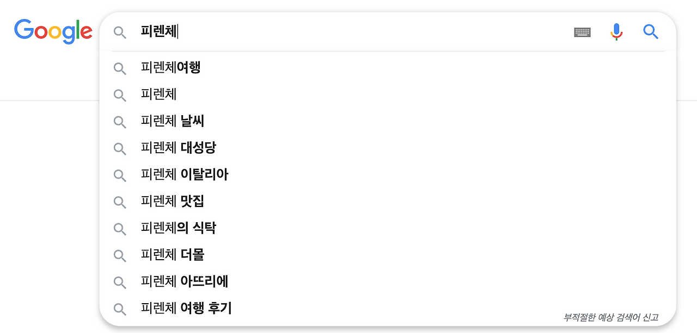Click the blue search magnifier icon
Image resolution: width=697 pixels, height=333 pixels.
[x=651, y=32]
